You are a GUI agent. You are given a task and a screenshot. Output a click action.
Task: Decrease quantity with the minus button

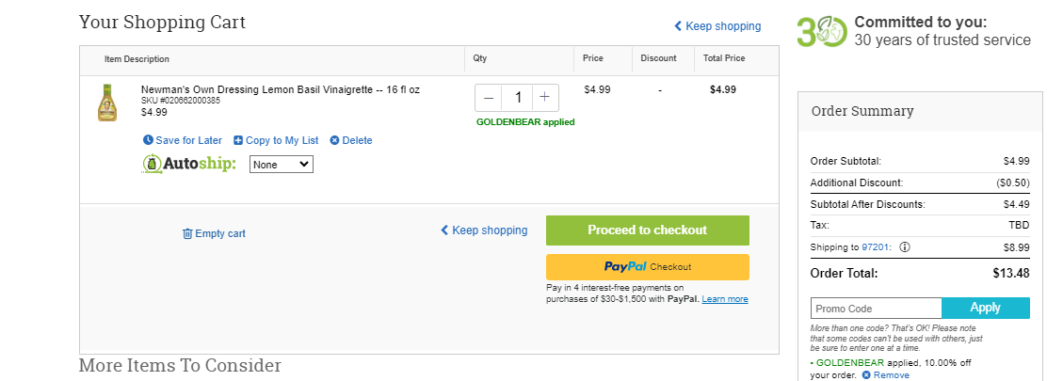click(489, 98)
